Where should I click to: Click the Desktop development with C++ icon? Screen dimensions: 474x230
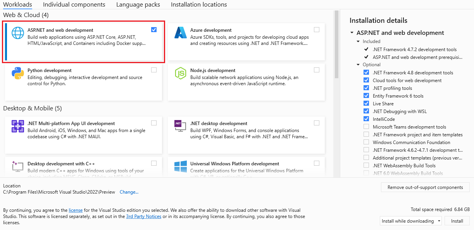[18, 166]
